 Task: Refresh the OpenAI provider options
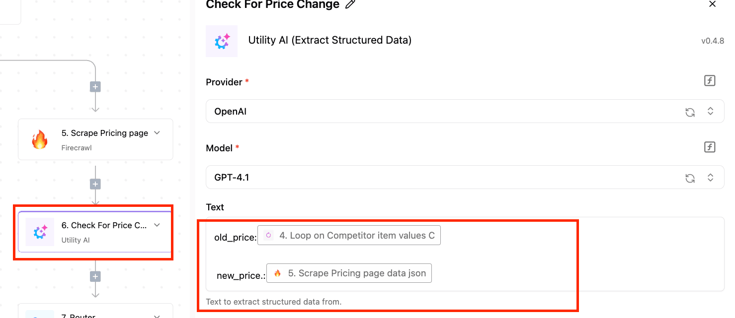[690, 112]
